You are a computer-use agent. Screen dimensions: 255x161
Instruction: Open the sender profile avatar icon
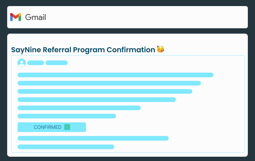pos(21,63)
